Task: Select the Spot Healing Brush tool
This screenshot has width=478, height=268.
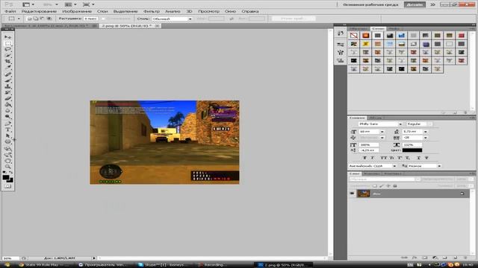Action: point(8,74)
